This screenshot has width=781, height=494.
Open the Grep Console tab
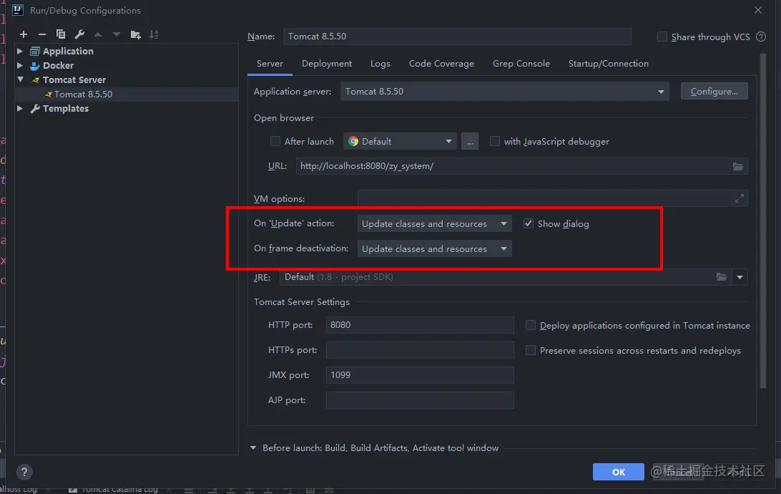[x=521, y=64]
